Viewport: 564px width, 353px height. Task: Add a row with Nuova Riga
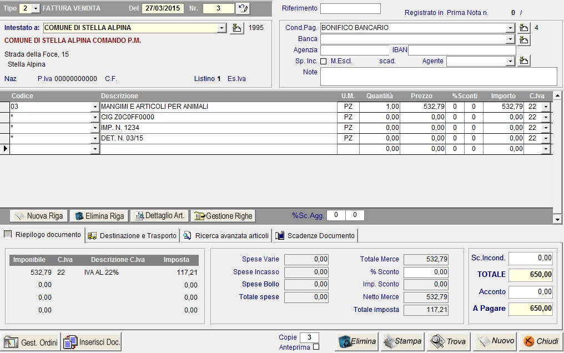click(x=38, y=216)
